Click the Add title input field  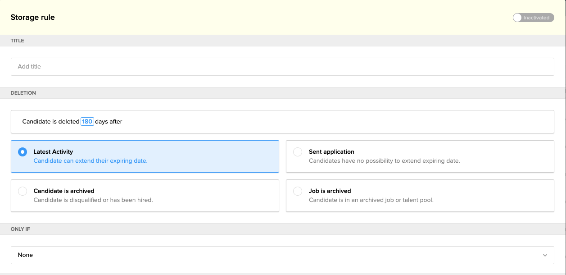282,67
